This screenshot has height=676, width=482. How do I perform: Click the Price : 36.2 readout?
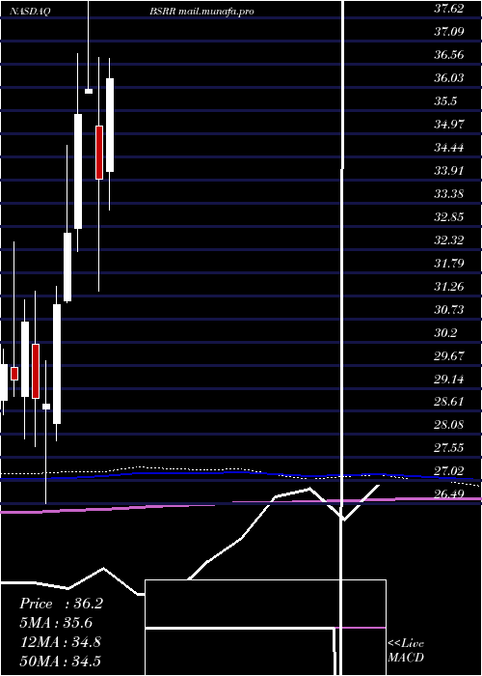(62, 604)
